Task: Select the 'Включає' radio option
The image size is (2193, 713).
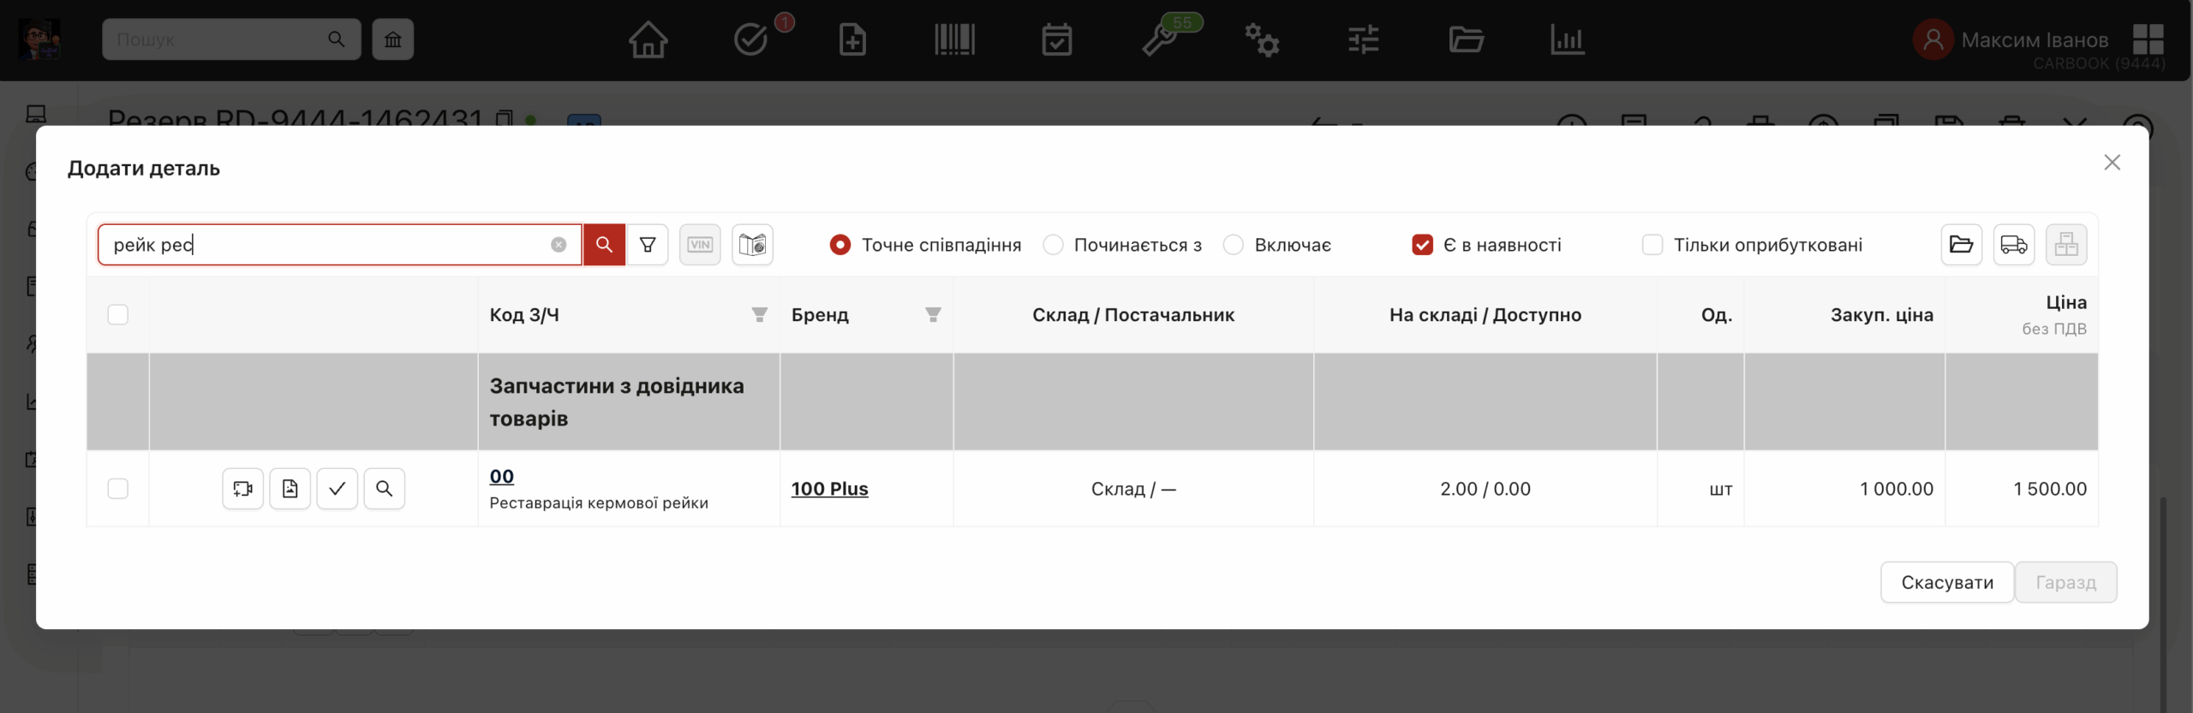Action: point(1233,245)
